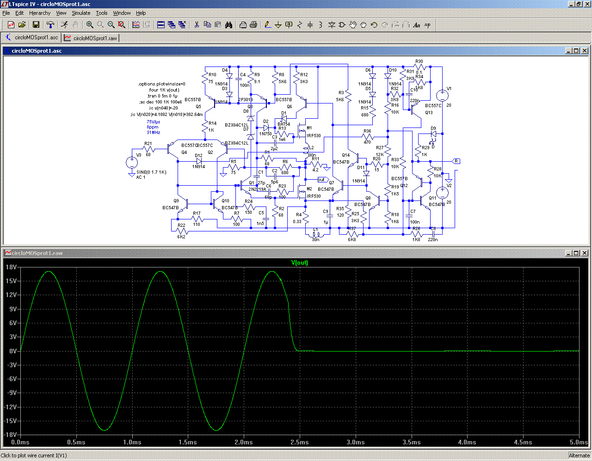This screenshot has width=592, height=461.
Task: Open the Hierarchy menu
Action: click(x=40, y=13)
